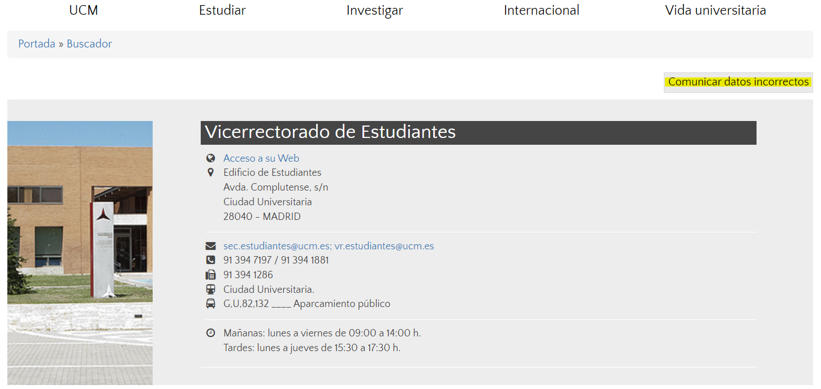Viewport: 821px width, 389px height.
Task: Click the phone number text 91 394 7197 / 91 394 1881
Action: click(276, 260)
